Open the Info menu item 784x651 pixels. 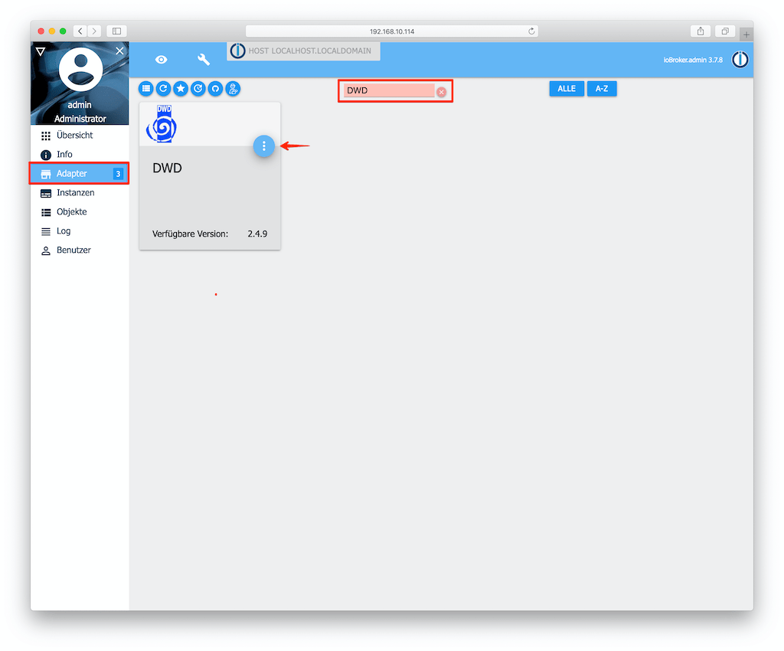click(x=79, y=155)
